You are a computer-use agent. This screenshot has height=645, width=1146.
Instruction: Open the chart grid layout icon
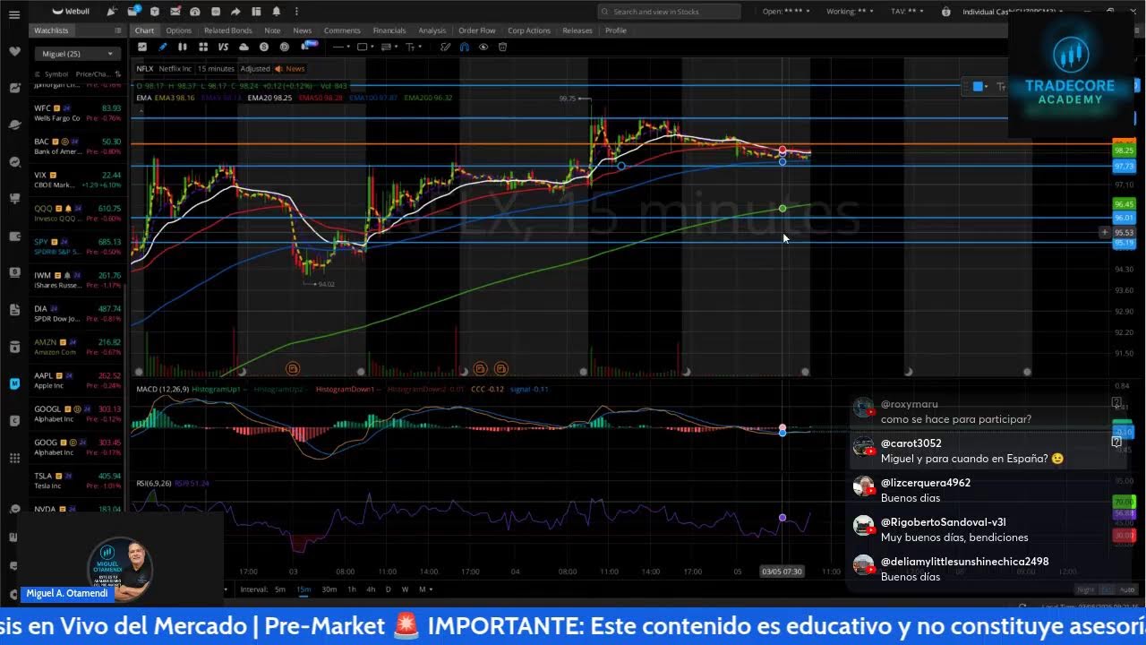tap(203, 47)
